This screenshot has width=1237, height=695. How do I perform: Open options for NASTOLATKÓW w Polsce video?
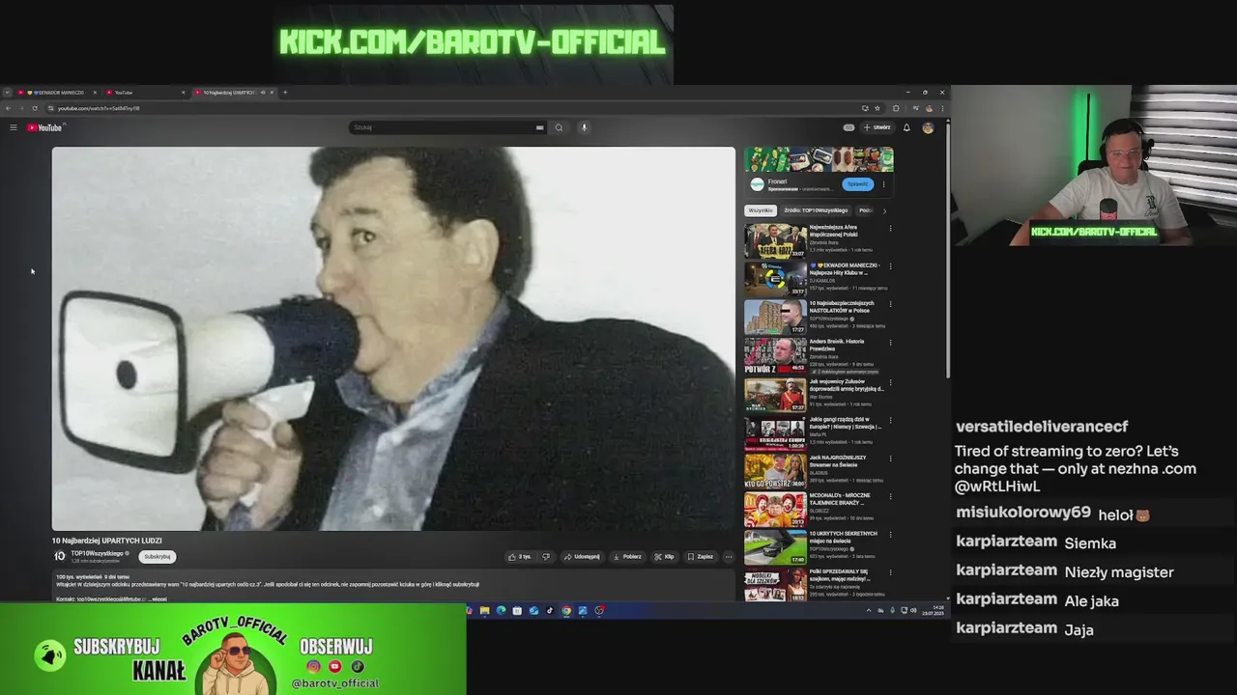point(890,304)
